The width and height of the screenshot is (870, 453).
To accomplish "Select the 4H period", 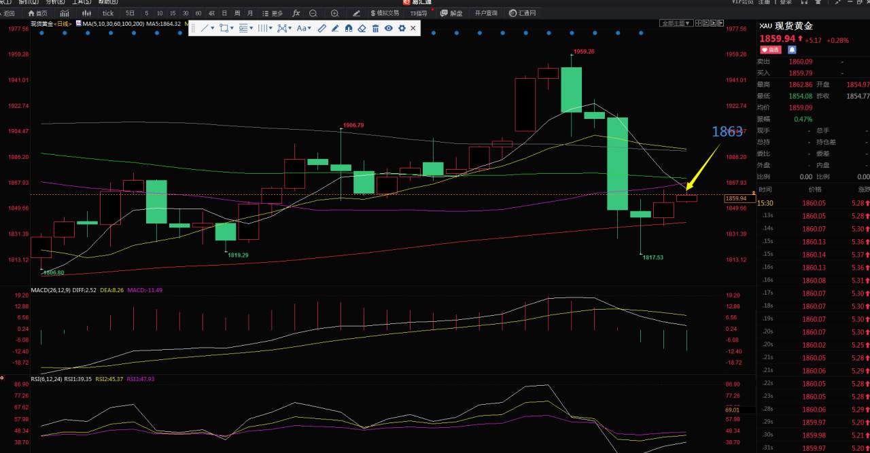I will [211, 13].
